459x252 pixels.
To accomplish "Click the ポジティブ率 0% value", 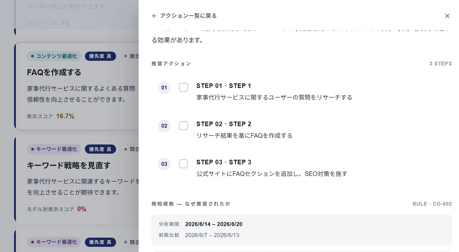I will tap(65, 23).
